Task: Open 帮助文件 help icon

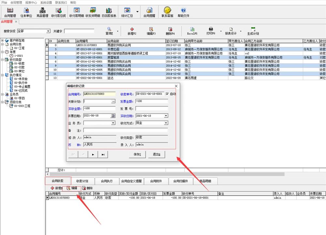Action: coord(183,12)
